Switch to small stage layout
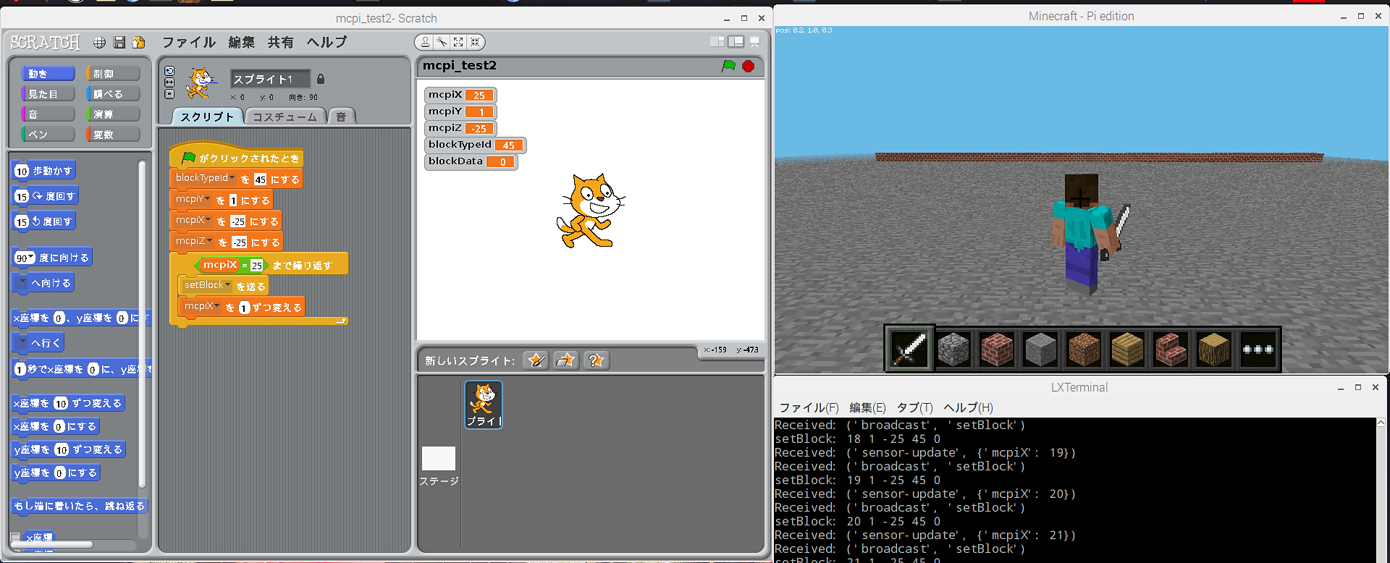The image size is (1390, 563). point(717,42)
